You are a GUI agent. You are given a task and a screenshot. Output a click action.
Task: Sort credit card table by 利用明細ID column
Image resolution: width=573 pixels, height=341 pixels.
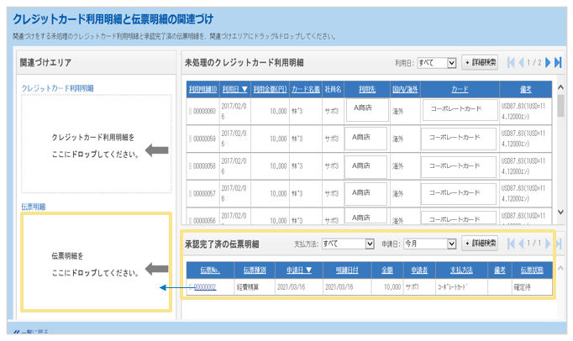[x=202, y=89]
